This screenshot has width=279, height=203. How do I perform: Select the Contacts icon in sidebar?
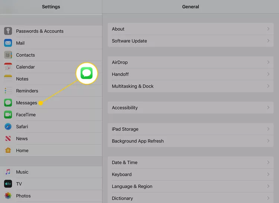pos(8,55)
